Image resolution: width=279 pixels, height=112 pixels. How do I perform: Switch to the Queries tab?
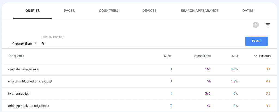click(32, 11)
